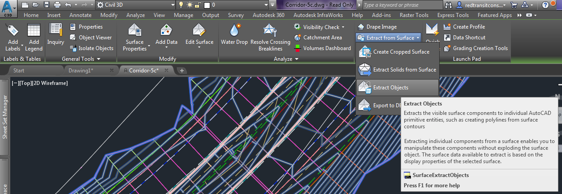Click the Isolate Objects tool

(x=91, y=48)
